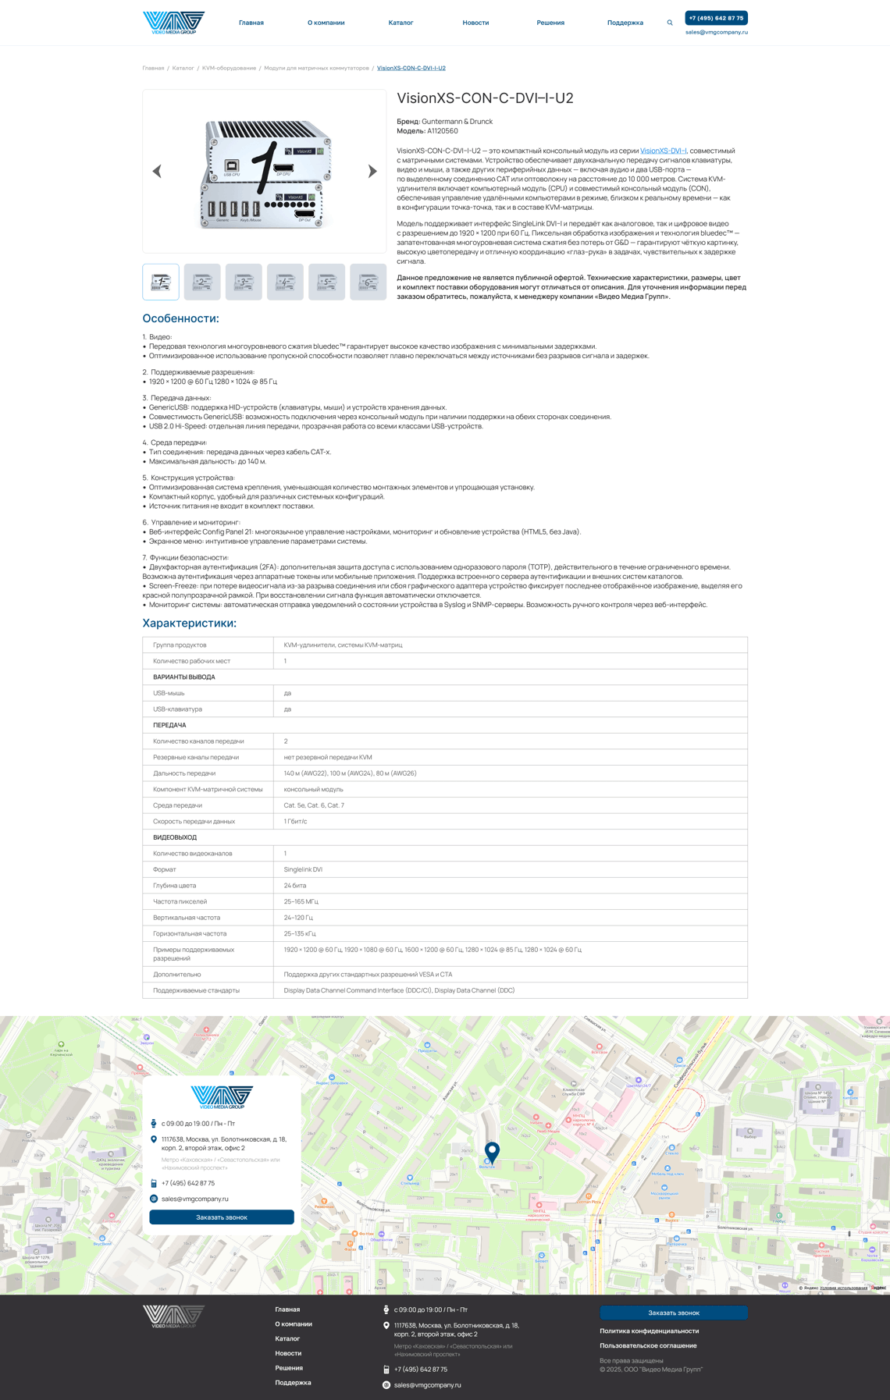Click the Модель: A1120560 text
The width and height of the screenshot is (890, 1400).
(x=427, y=131)
